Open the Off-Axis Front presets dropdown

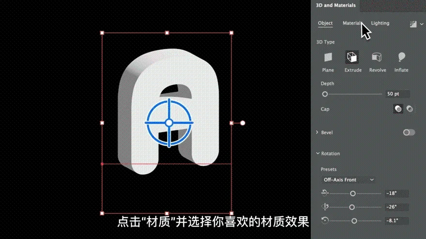pos(348,180)
